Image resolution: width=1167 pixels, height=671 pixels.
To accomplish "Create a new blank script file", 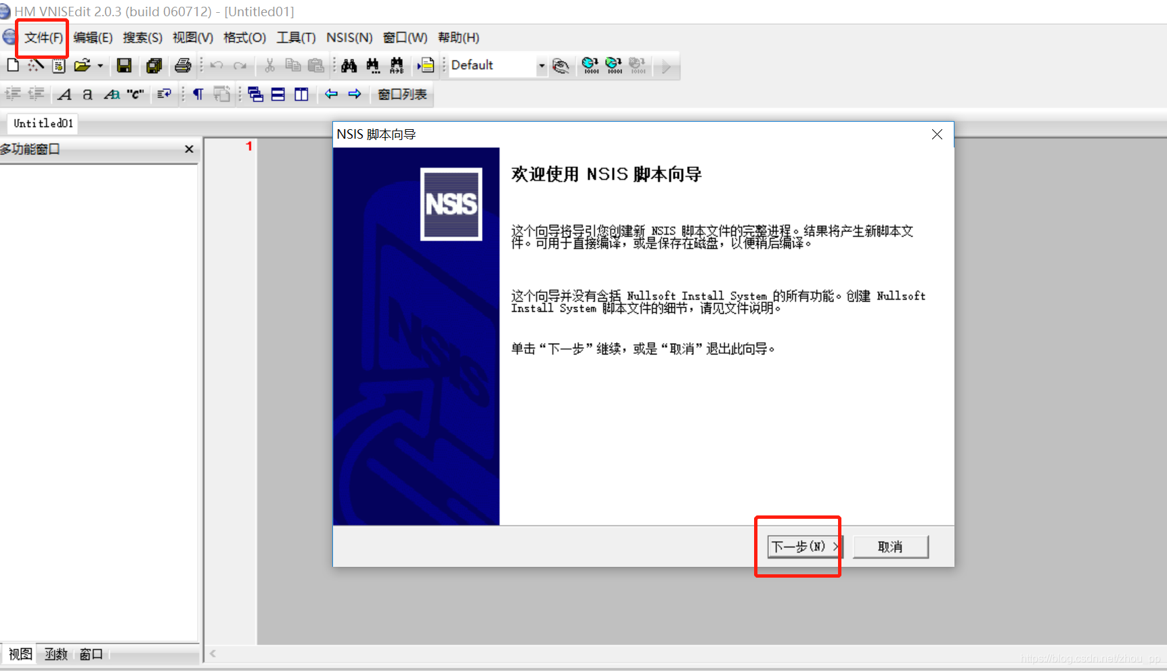I will [13, 65].
